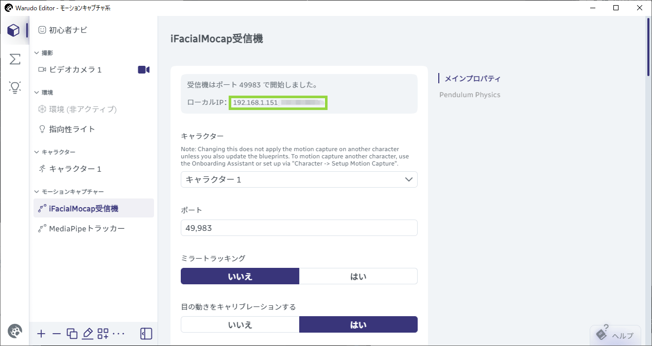Set 目の動きをキャリブレーションする to いいえ

point(240,324)
